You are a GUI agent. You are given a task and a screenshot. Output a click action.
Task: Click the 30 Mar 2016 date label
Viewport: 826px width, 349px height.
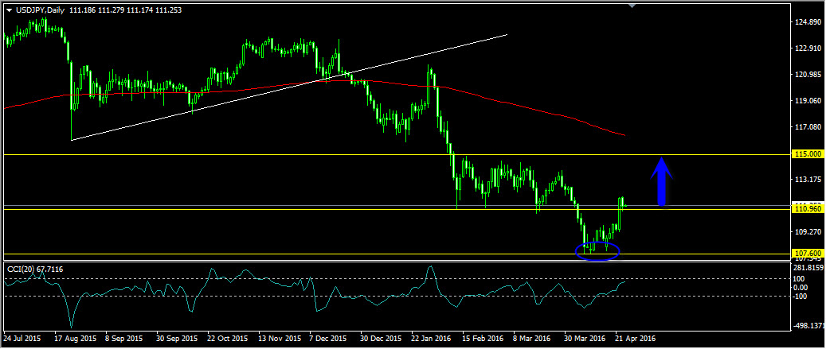(585, 339)
